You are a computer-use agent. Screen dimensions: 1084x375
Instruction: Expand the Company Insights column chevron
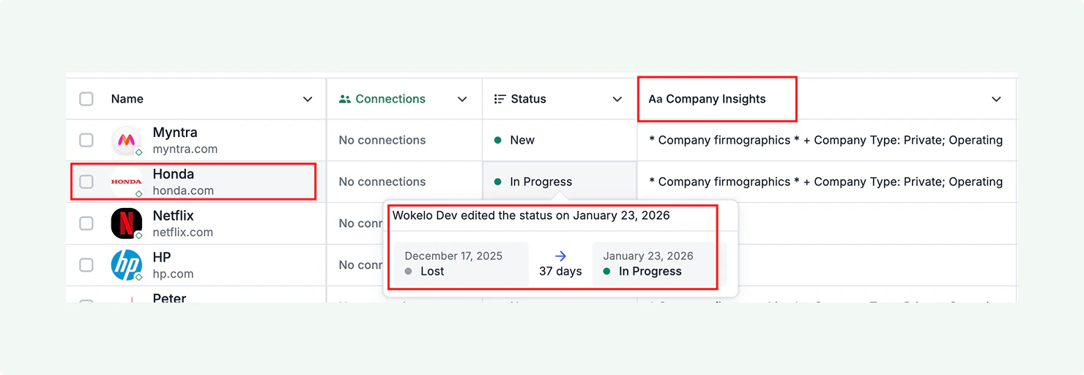coord(996,99)
